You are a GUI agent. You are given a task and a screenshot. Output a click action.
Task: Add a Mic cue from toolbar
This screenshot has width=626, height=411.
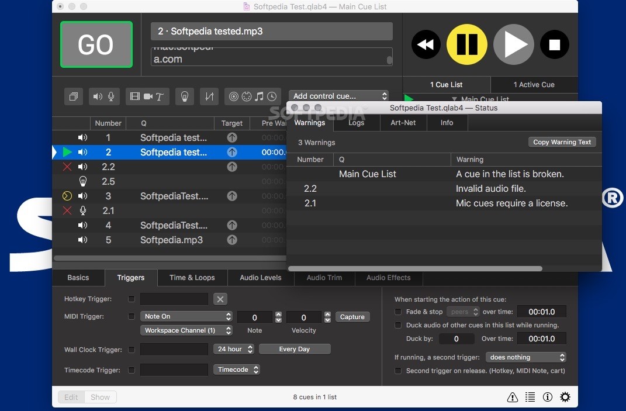(112, 96)
